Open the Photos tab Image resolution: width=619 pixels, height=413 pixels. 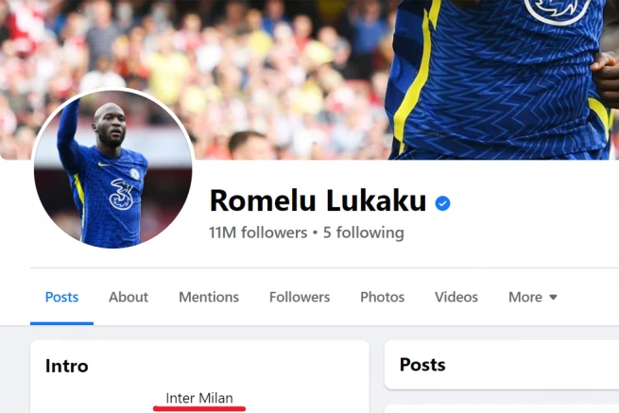[x=382, y=297]
